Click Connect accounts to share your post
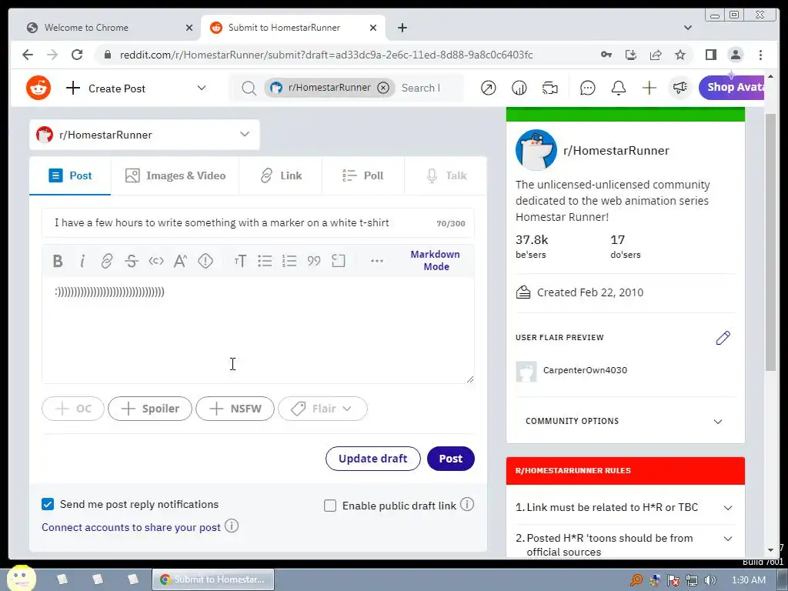This screenshot has width=788, height=591. pos(131,527)
